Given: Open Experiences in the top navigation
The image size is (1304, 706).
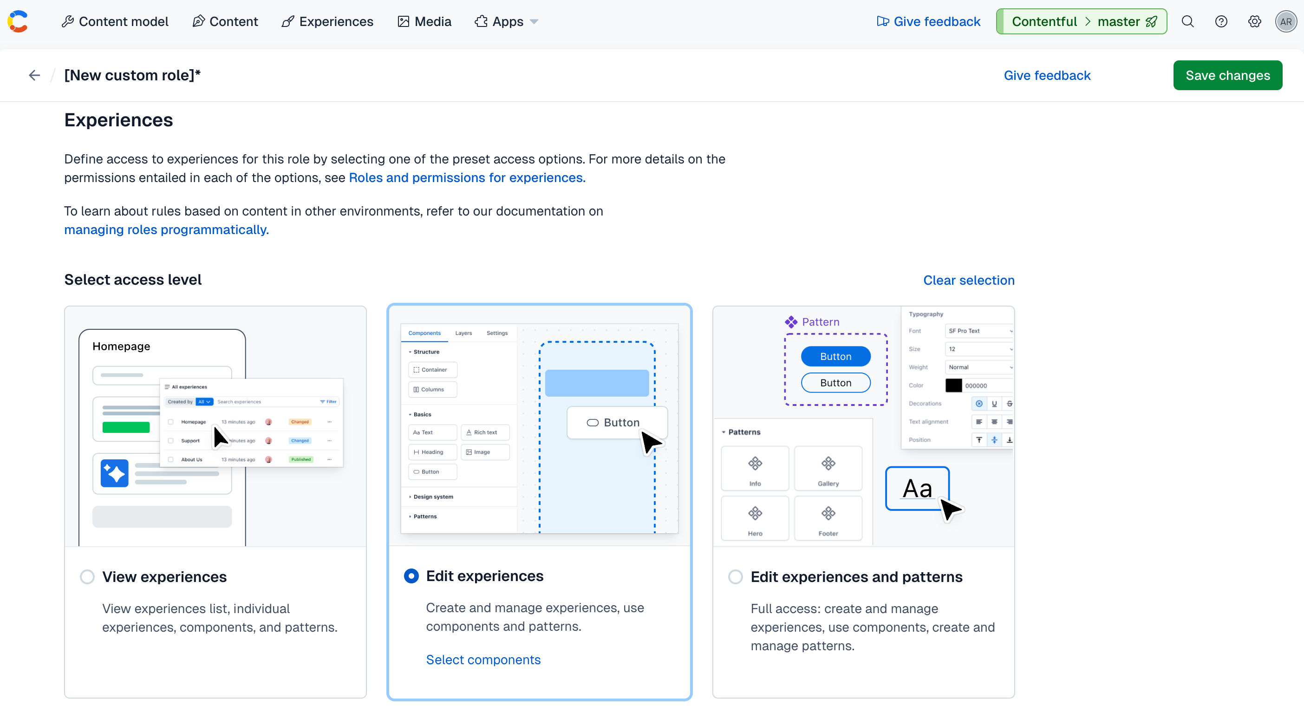Looking at the screenshot, I should (327, 21).
